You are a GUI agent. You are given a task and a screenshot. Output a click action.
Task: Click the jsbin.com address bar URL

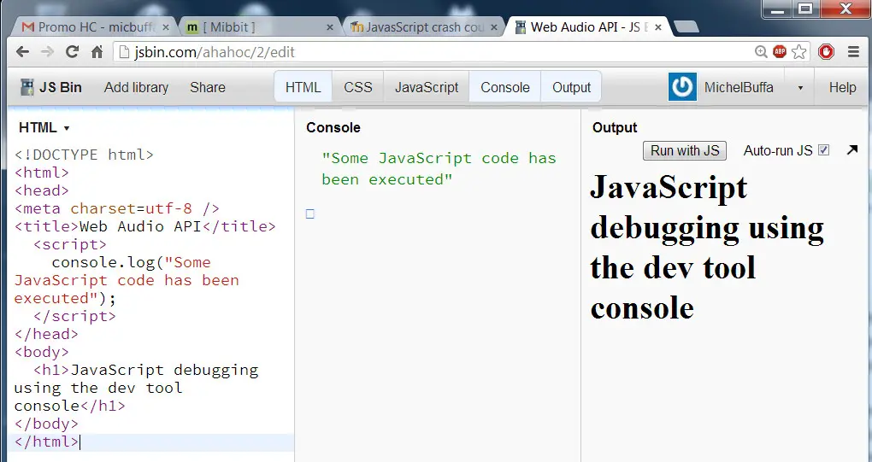pyautogui.click(x=215, y=52)
